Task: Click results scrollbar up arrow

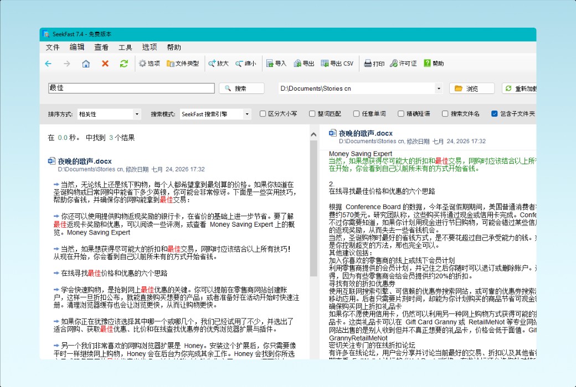Action: pos(313,135)
